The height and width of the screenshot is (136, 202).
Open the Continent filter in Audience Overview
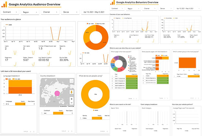click(10, 12)
